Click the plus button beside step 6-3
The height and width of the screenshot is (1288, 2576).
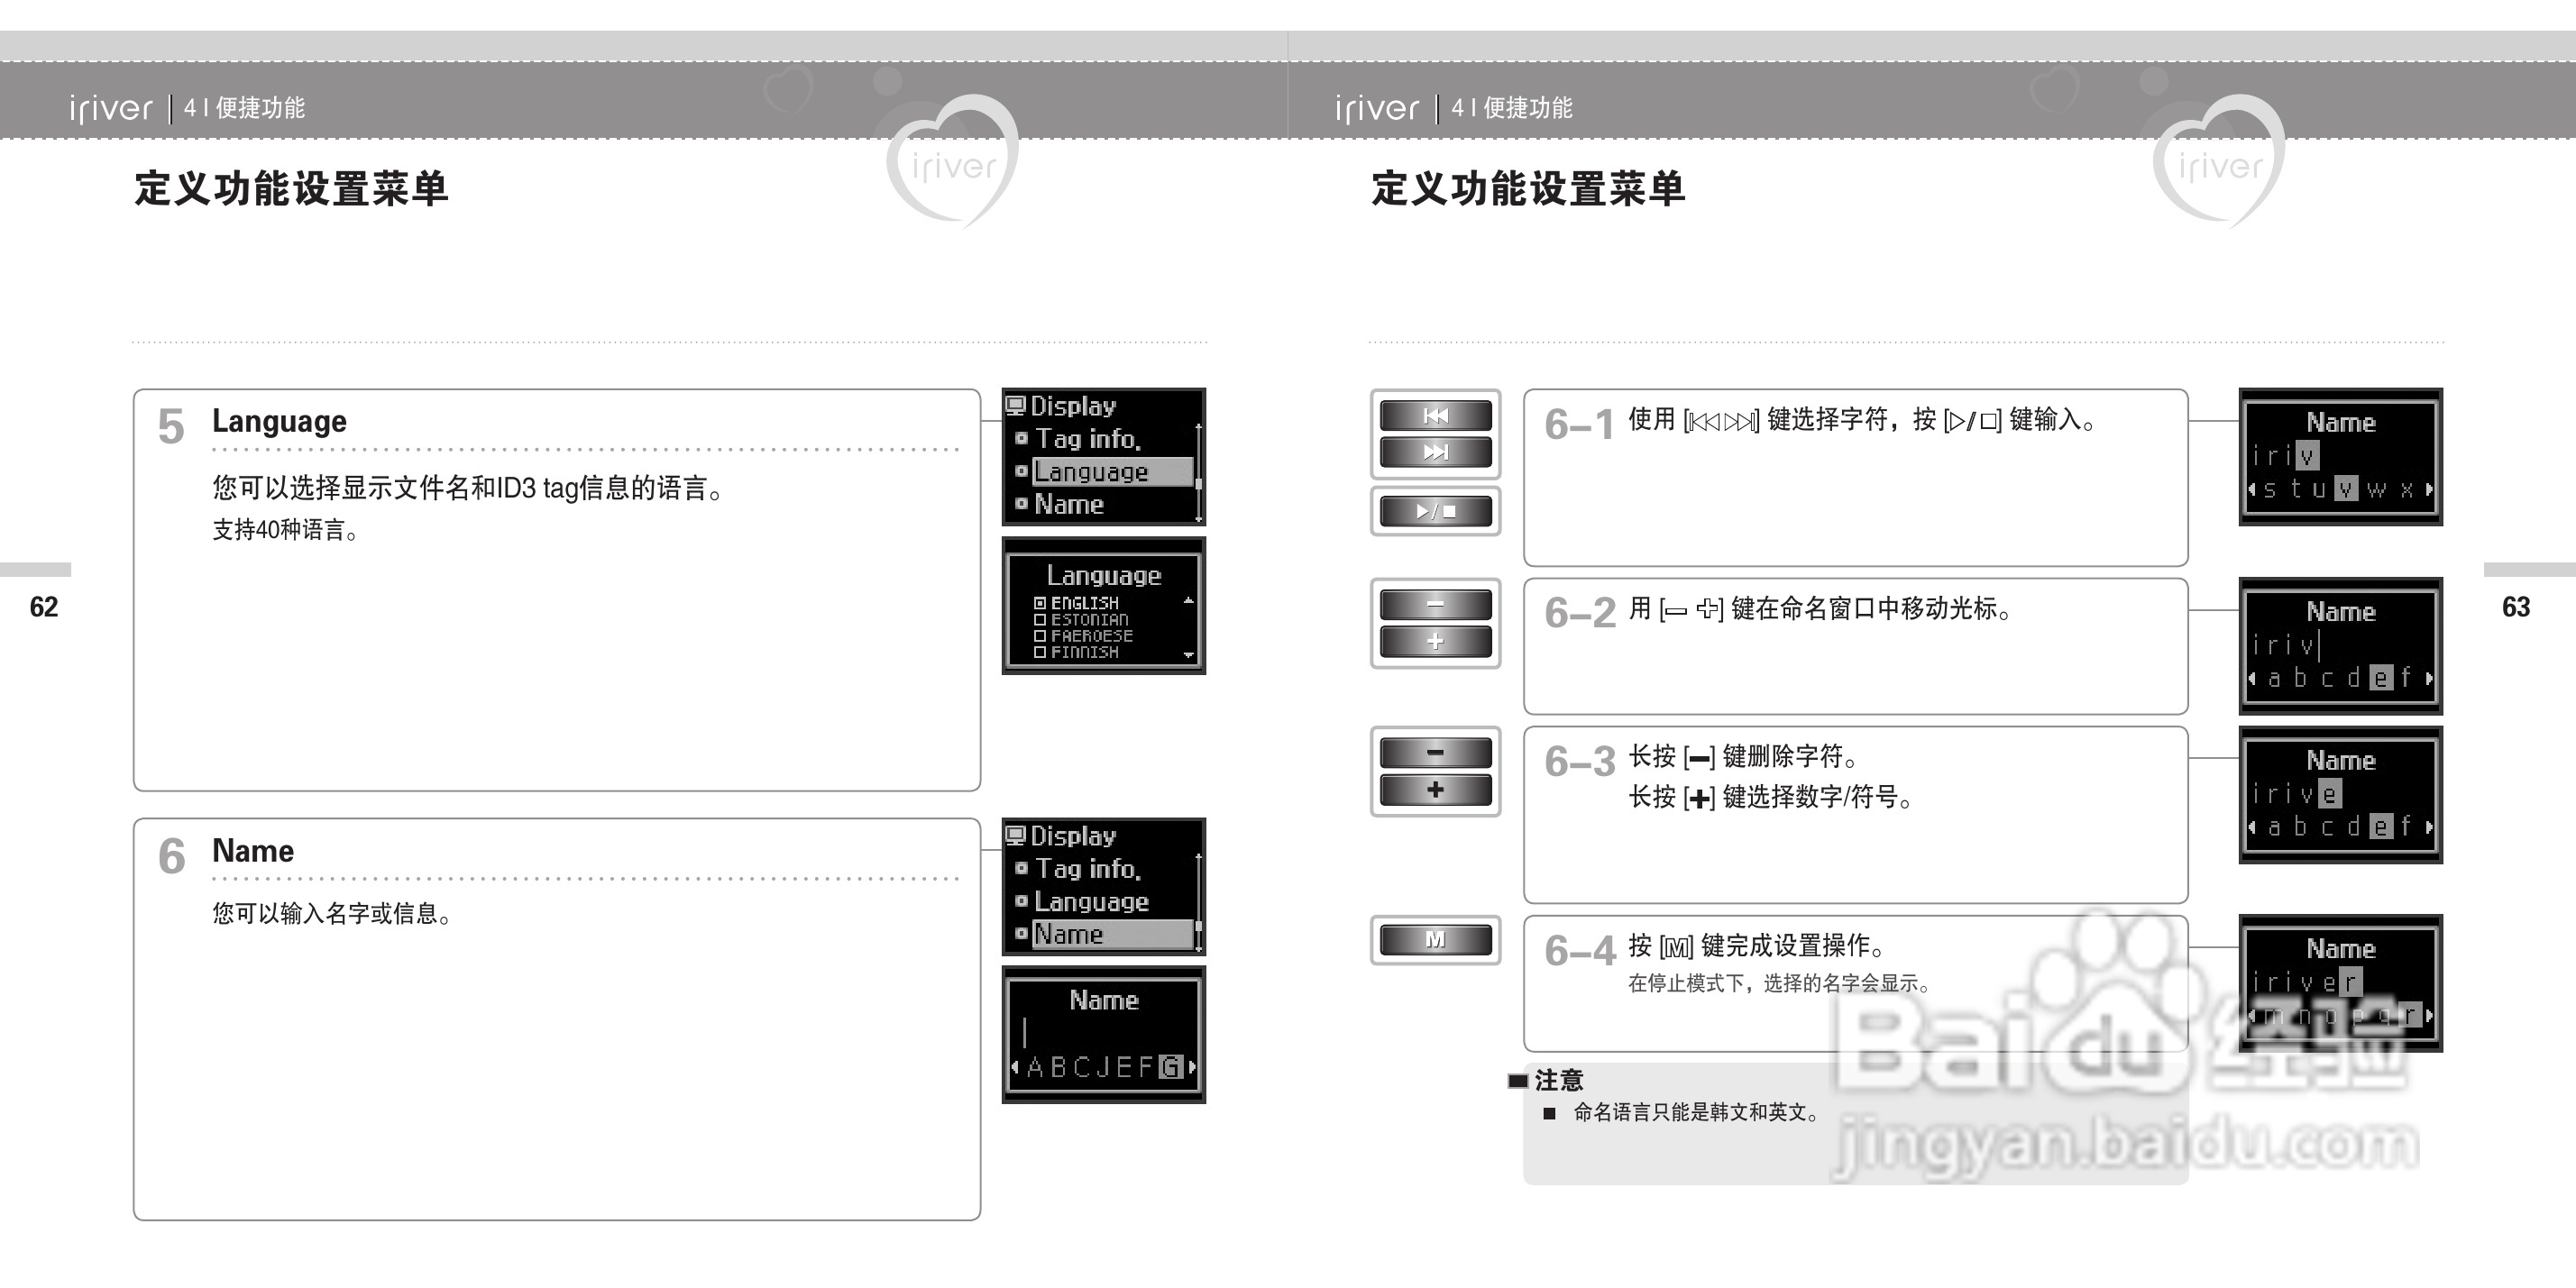pyautogui.click(x=1435, y=790)
